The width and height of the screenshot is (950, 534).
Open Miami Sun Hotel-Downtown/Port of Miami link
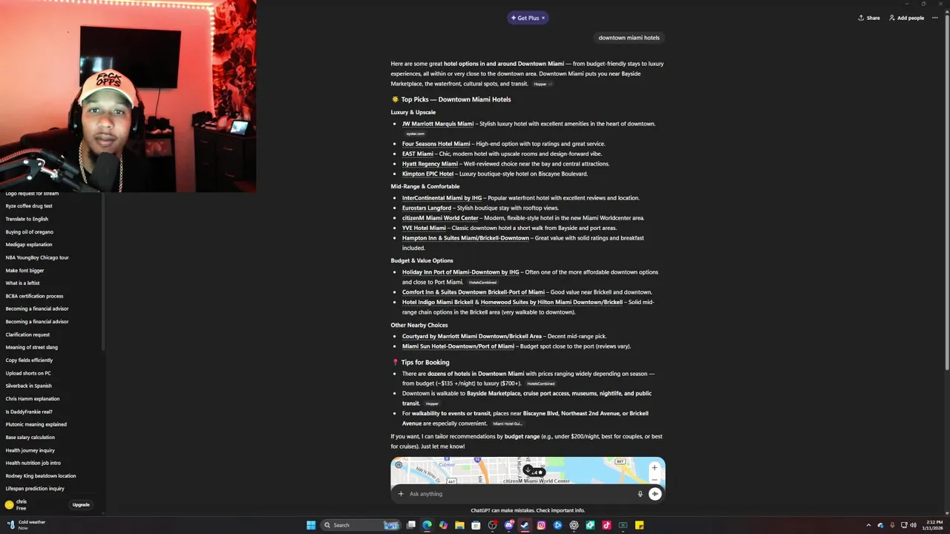[x=458, y=346]
